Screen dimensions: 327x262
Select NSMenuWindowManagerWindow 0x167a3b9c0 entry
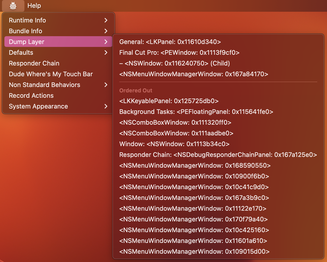218,198
